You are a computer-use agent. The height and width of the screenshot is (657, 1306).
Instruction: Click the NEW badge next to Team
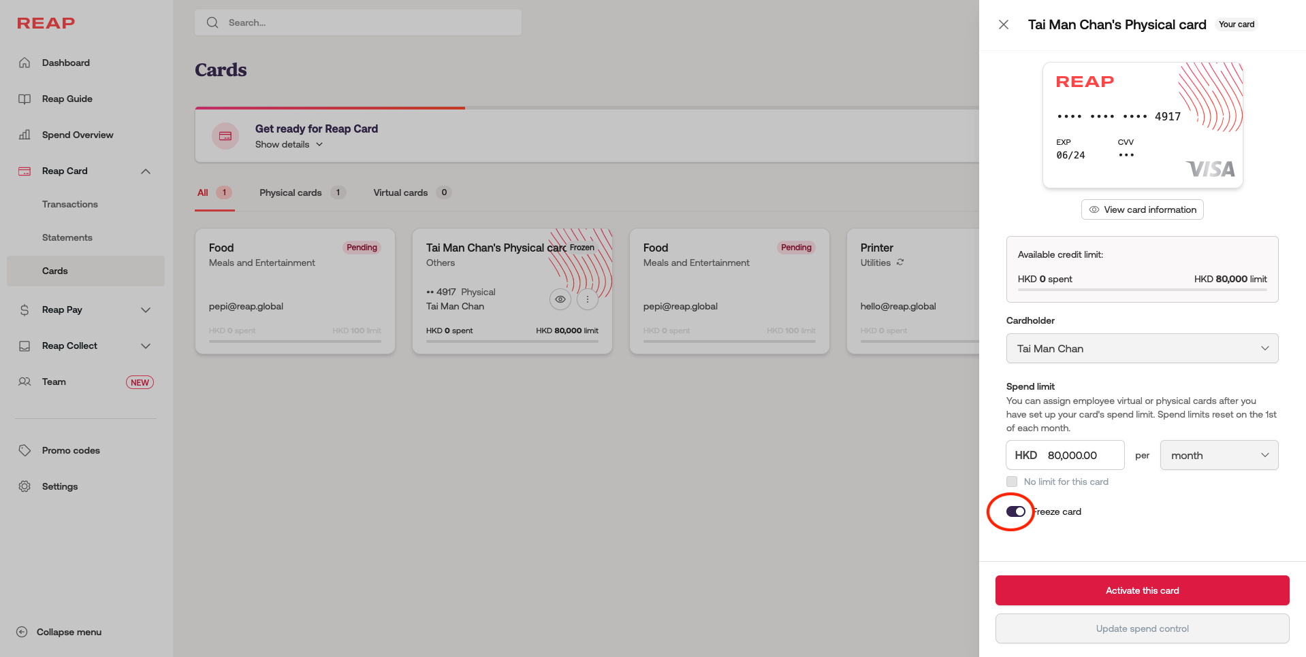pyautogui.click(x=140, y=382)
